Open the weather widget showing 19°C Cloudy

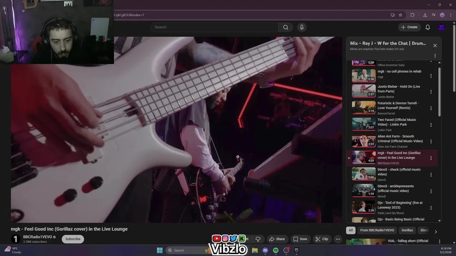click(13, 250)
